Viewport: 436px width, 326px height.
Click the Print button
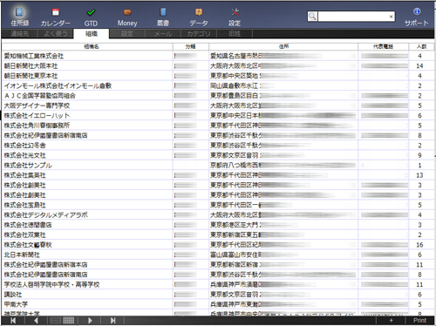coord(419,320)
